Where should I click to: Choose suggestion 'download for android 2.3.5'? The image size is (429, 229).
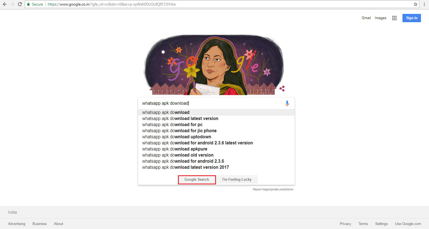tap(216, 161)
